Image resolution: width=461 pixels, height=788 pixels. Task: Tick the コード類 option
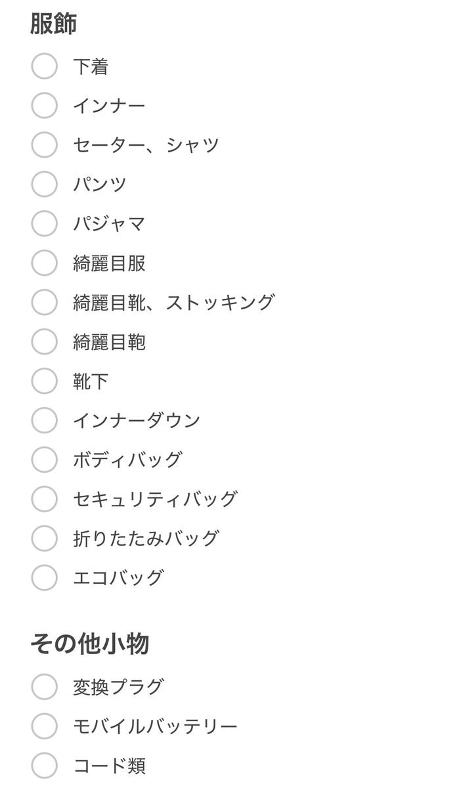(44, 766)
